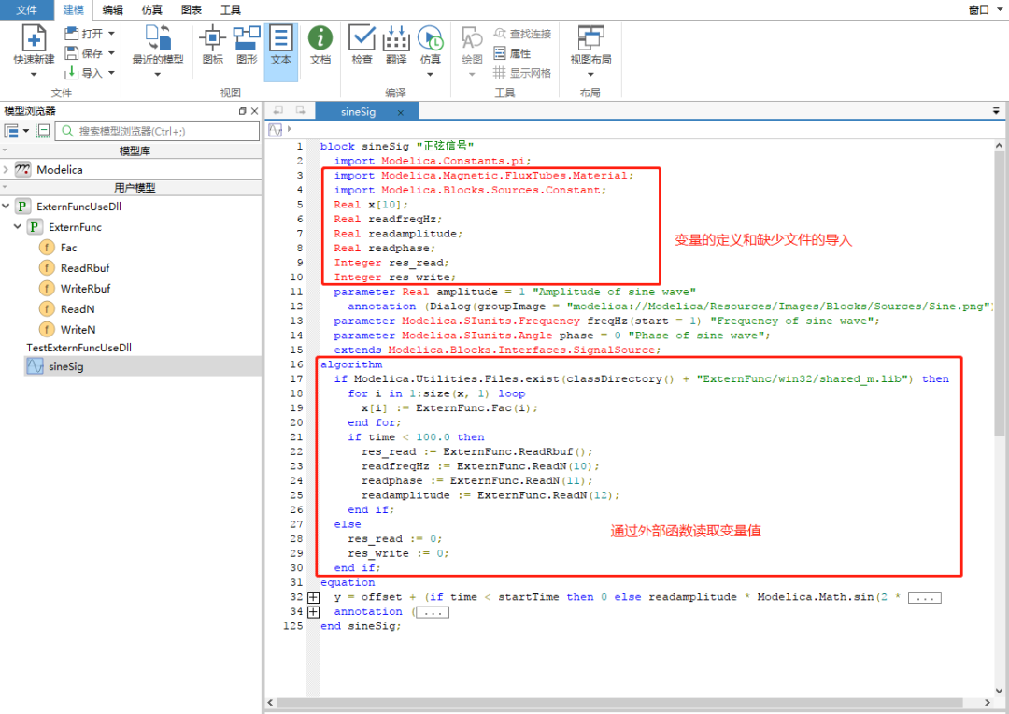The image size is (1009, 714).
Task: Switch to the 编辑 ribbon tab
Action: pos(113,9)
